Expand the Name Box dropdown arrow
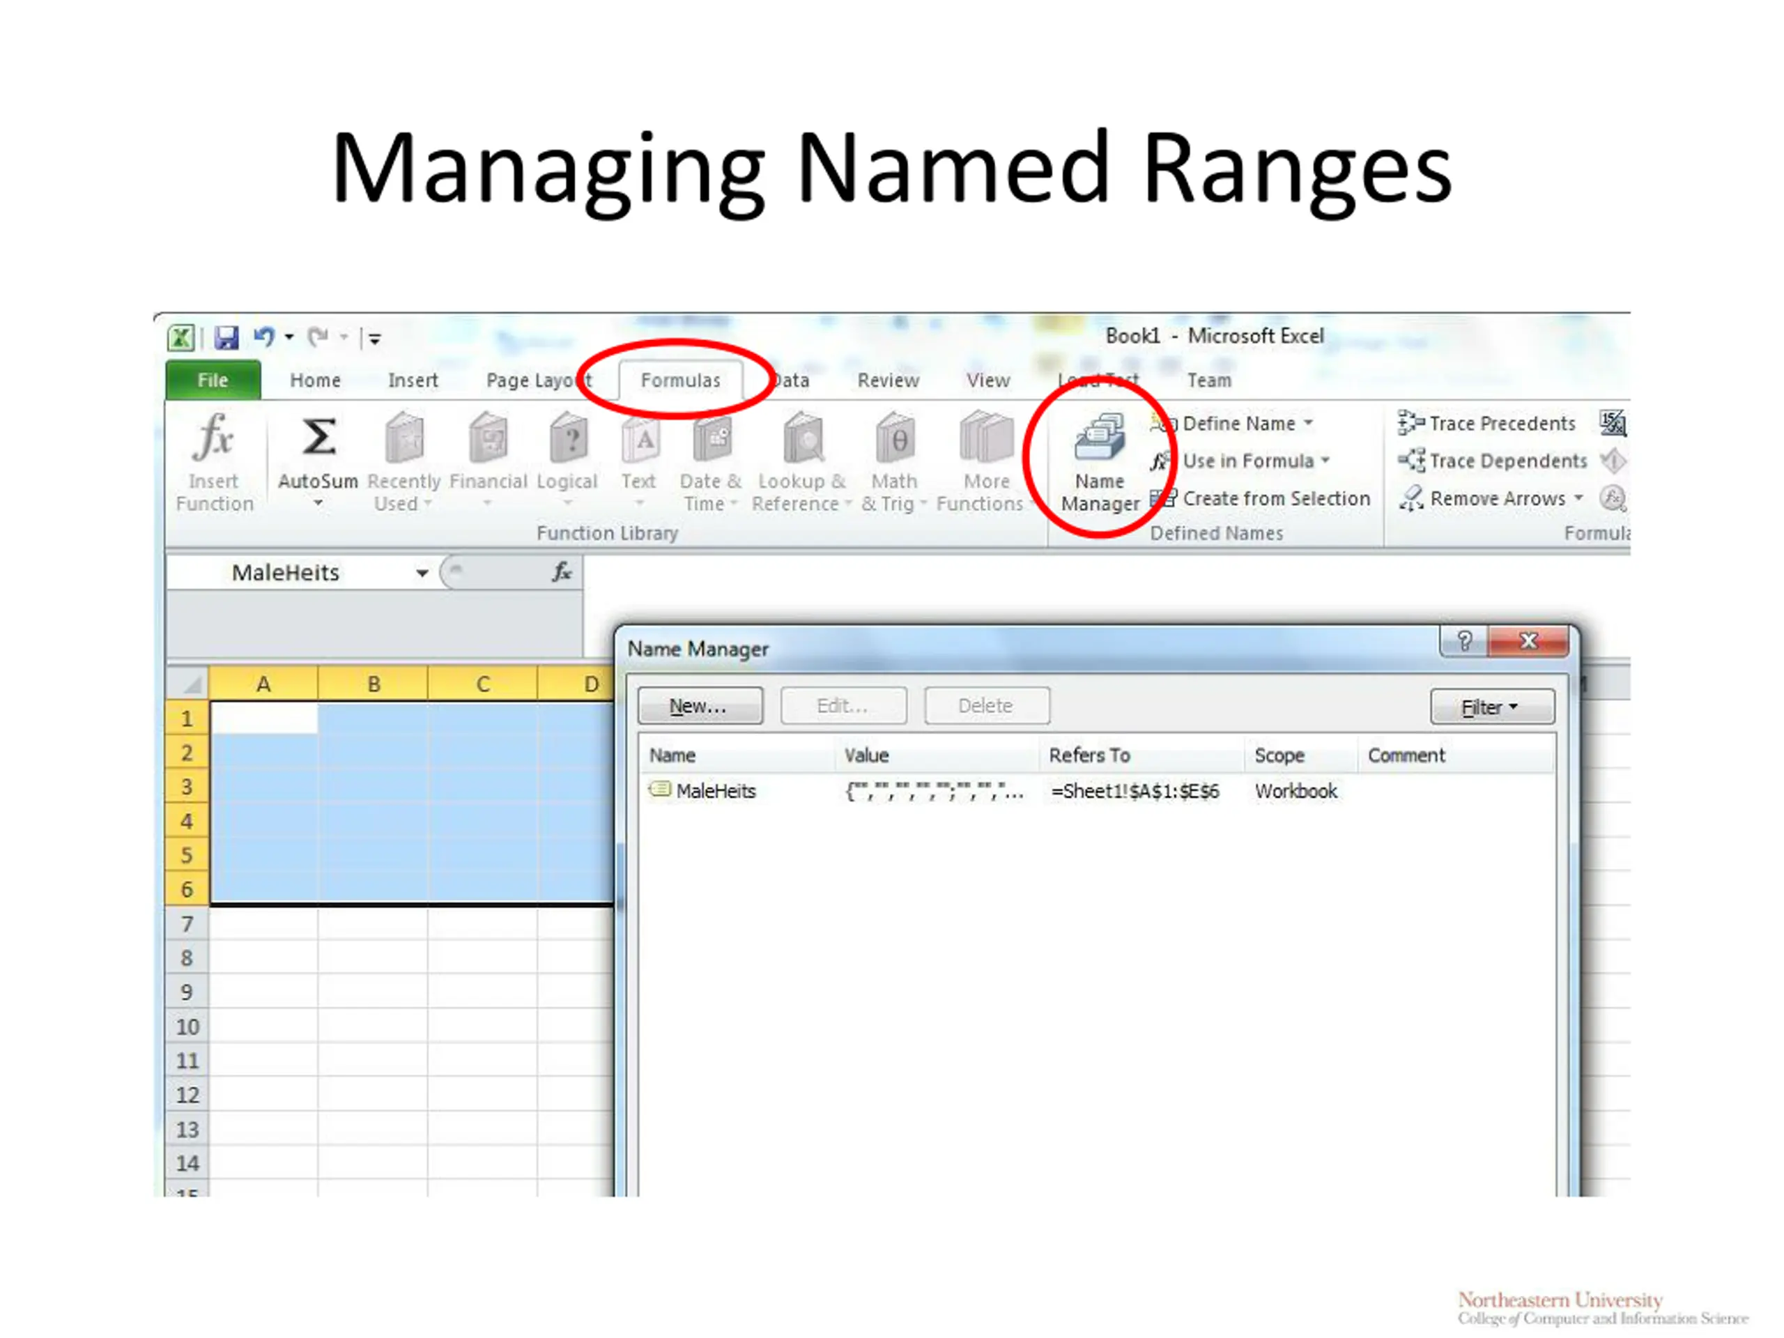Viewport: 1784px width, 1338px height. (422, 573)
